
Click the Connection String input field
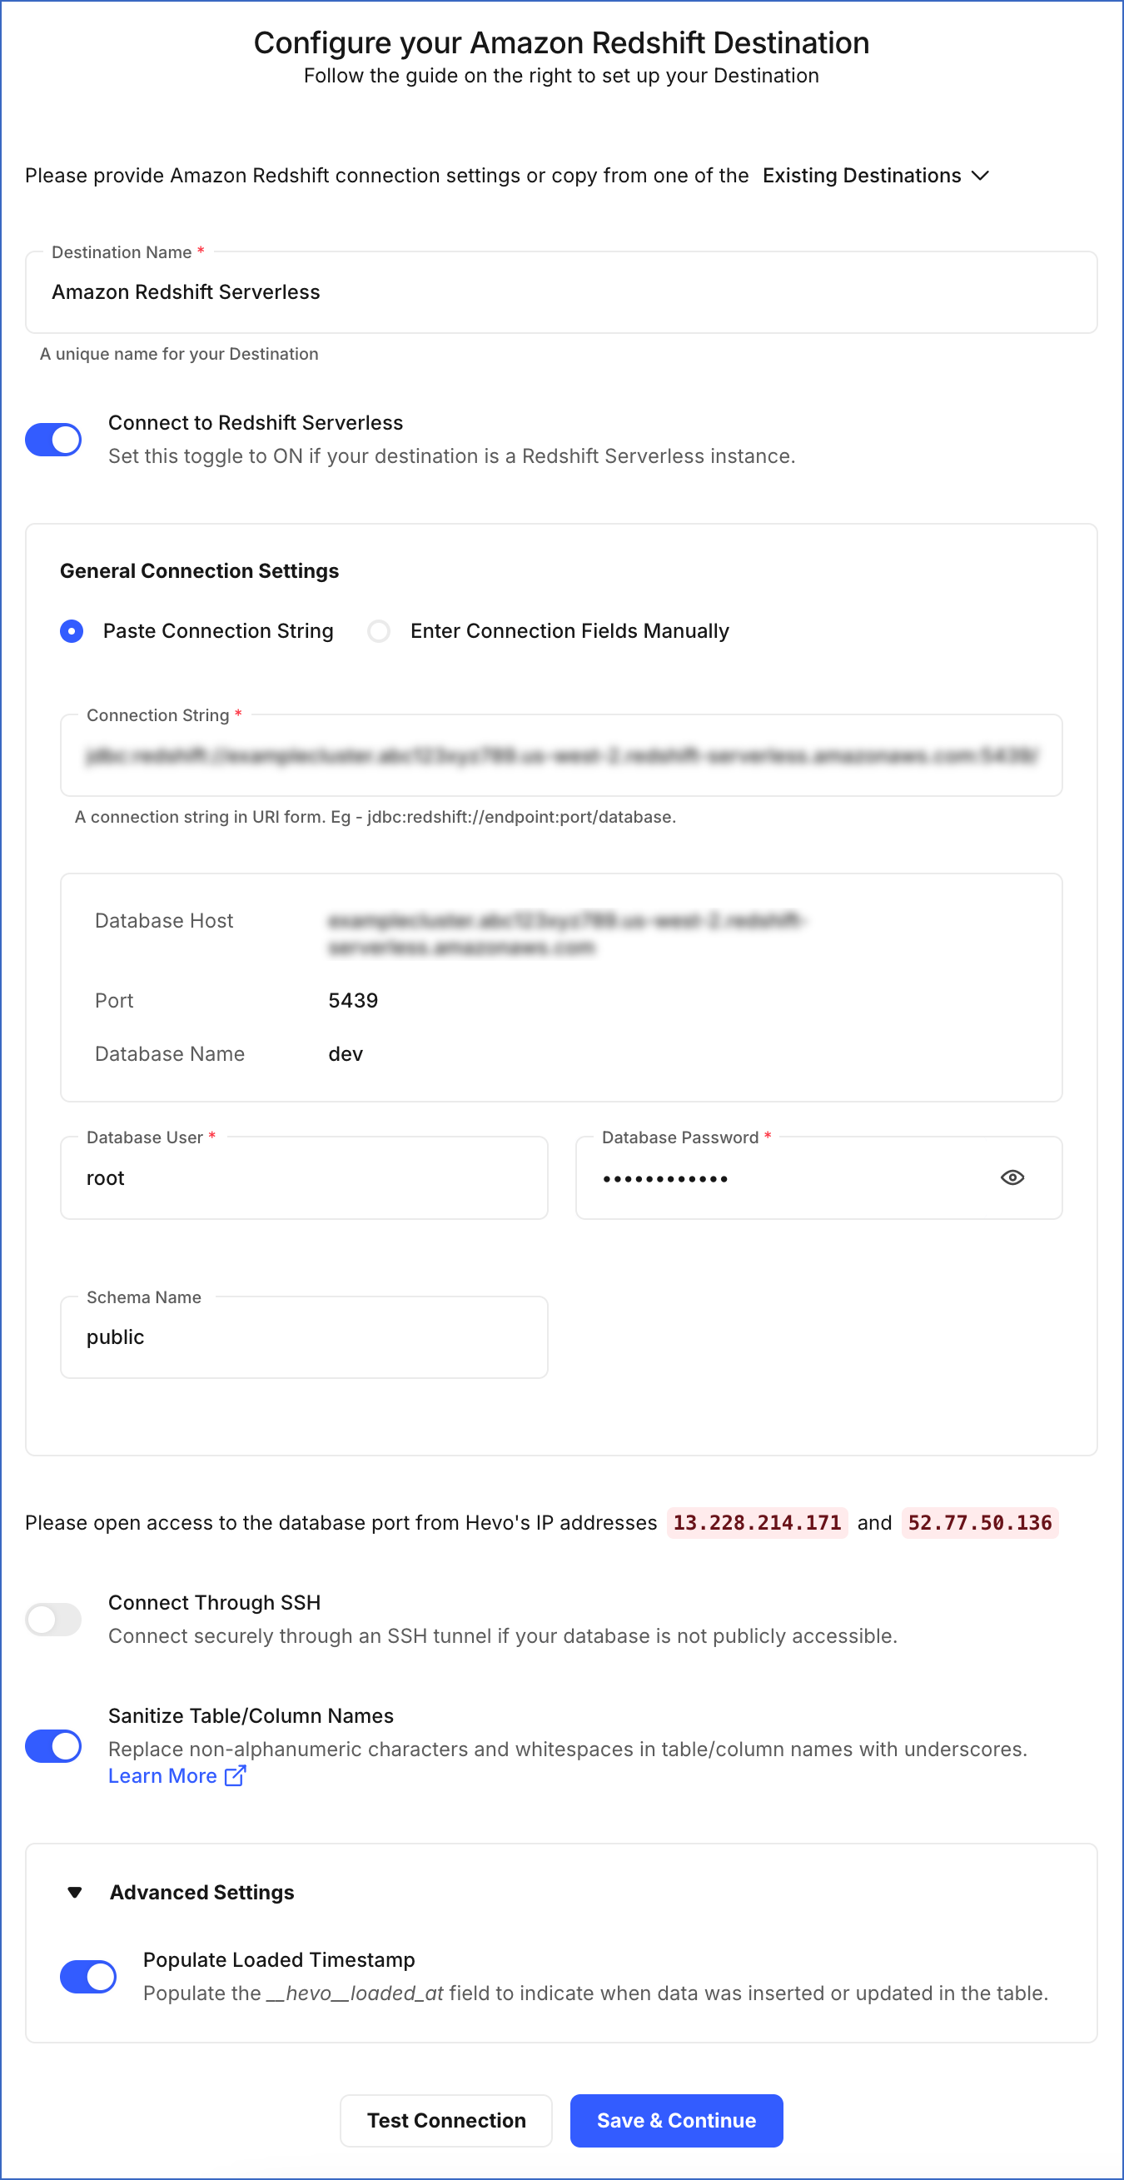[x=561, y=755]
